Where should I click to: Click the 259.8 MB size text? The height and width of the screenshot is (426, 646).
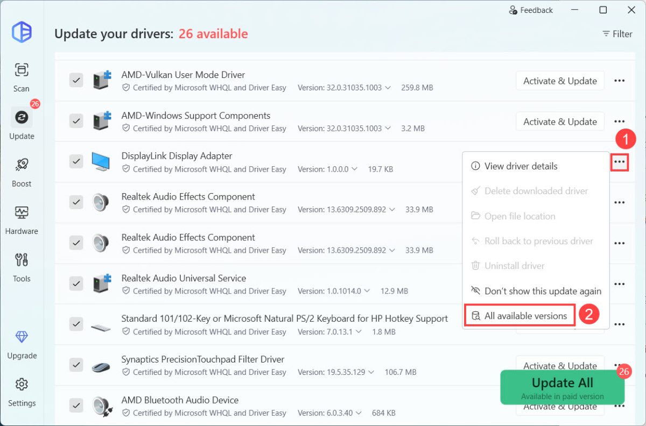(417, 88)
